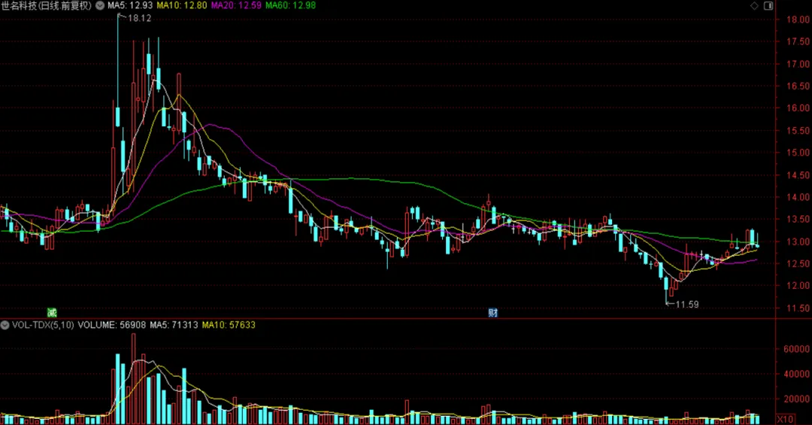Click the green MA60: 12.98 label
Viewport: 812px width, 425px height.
[x=290, y=6]
